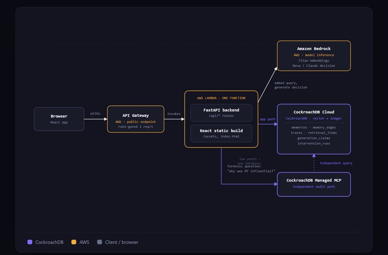Click '/api/* routes' text
Viewport: 388px width, 255px height.
coord(221,115)
